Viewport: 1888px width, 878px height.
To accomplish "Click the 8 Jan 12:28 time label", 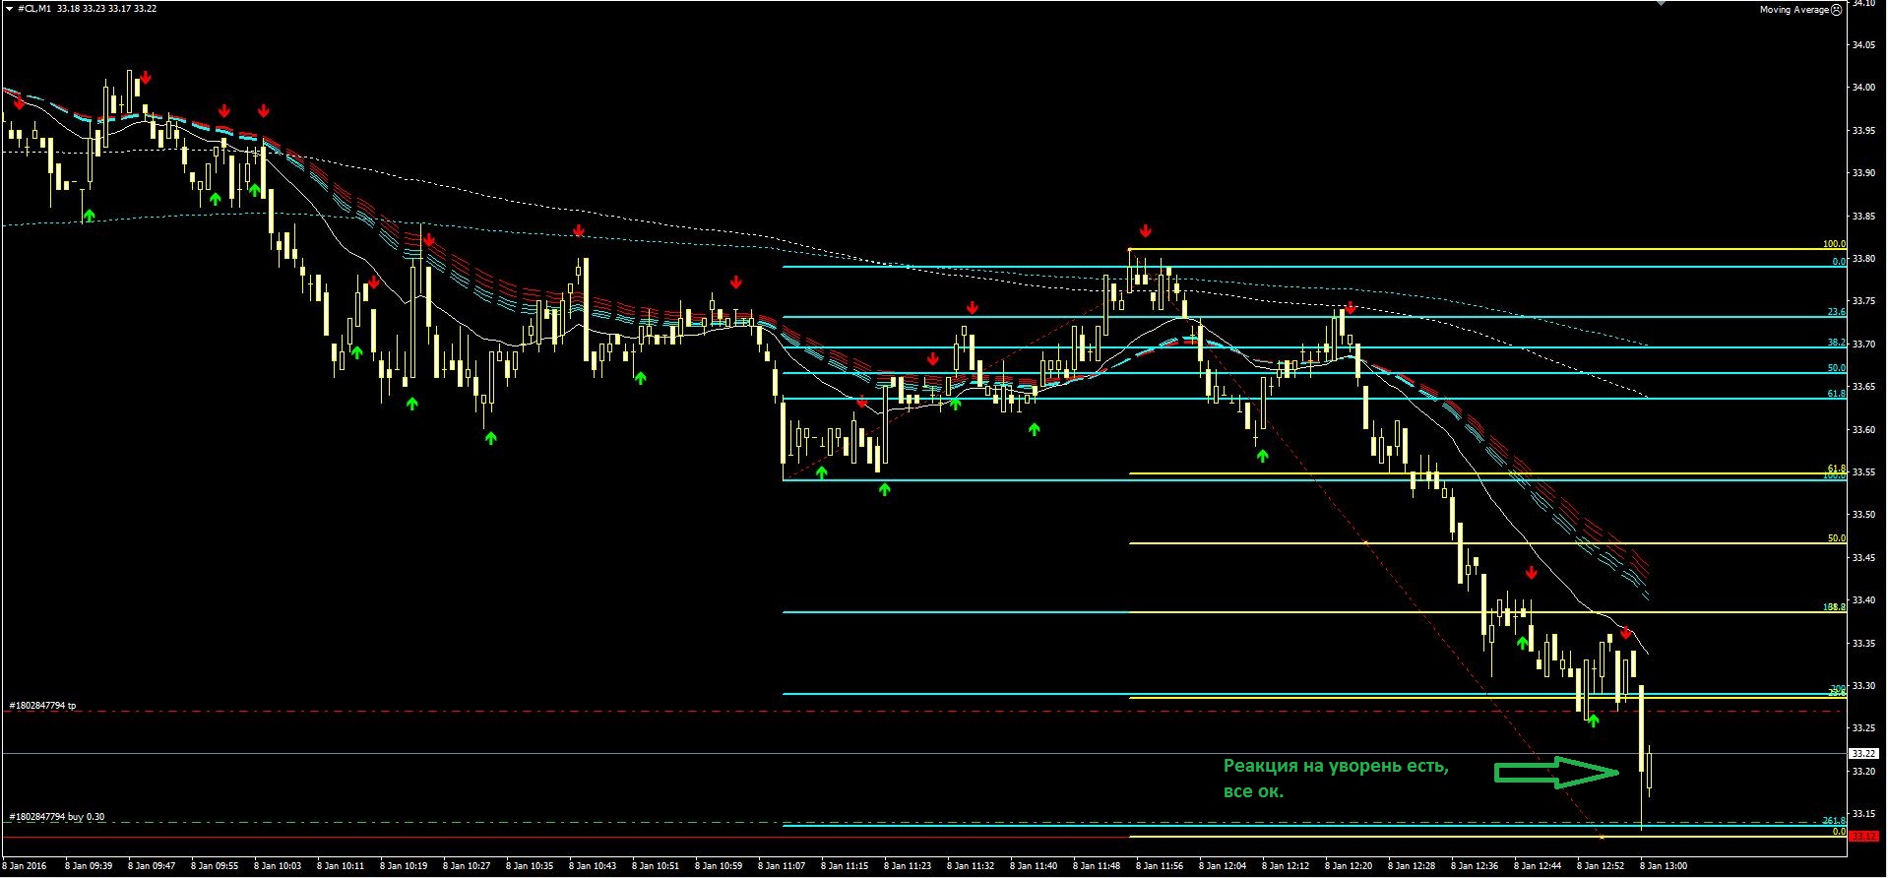I will pyautogui.click(x=1412, y=866).
